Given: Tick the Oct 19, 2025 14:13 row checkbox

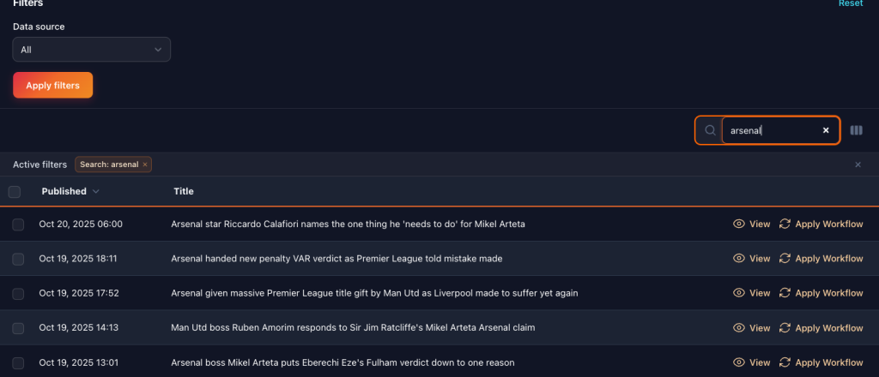Looking at the screenshot, I should pos(18,328).
